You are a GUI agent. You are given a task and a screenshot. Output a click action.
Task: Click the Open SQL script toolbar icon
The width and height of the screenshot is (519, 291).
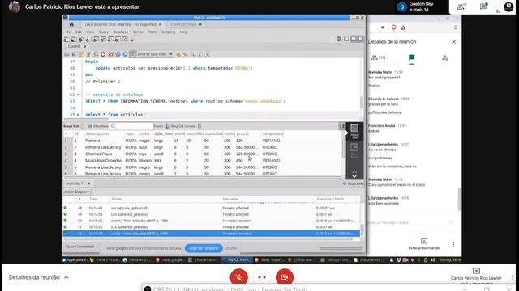click(x=74, y=40)
